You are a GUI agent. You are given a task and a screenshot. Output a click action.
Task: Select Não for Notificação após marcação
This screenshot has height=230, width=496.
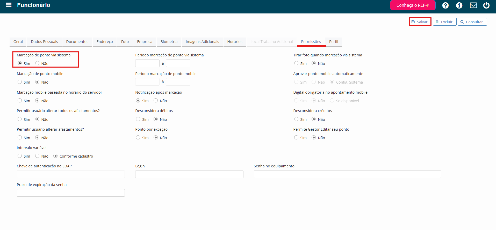click(x=156, y=100)
